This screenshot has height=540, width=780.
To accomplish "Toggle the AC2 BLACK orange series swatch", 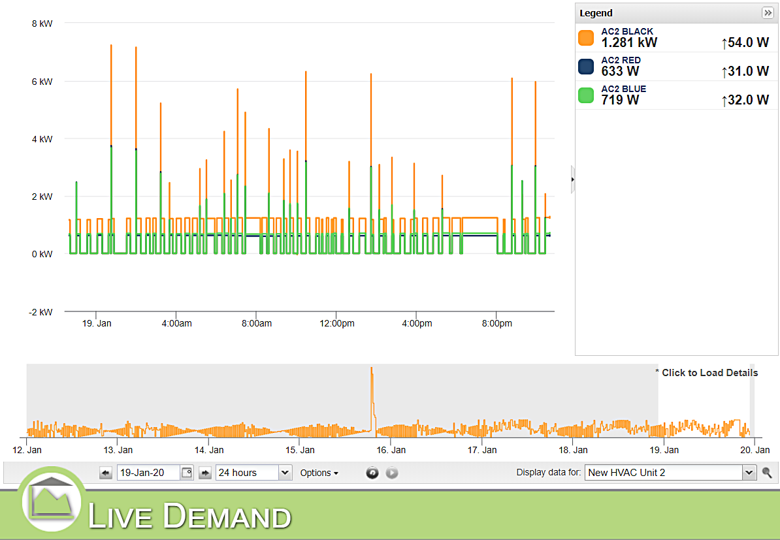I will [x=586, y=38].
